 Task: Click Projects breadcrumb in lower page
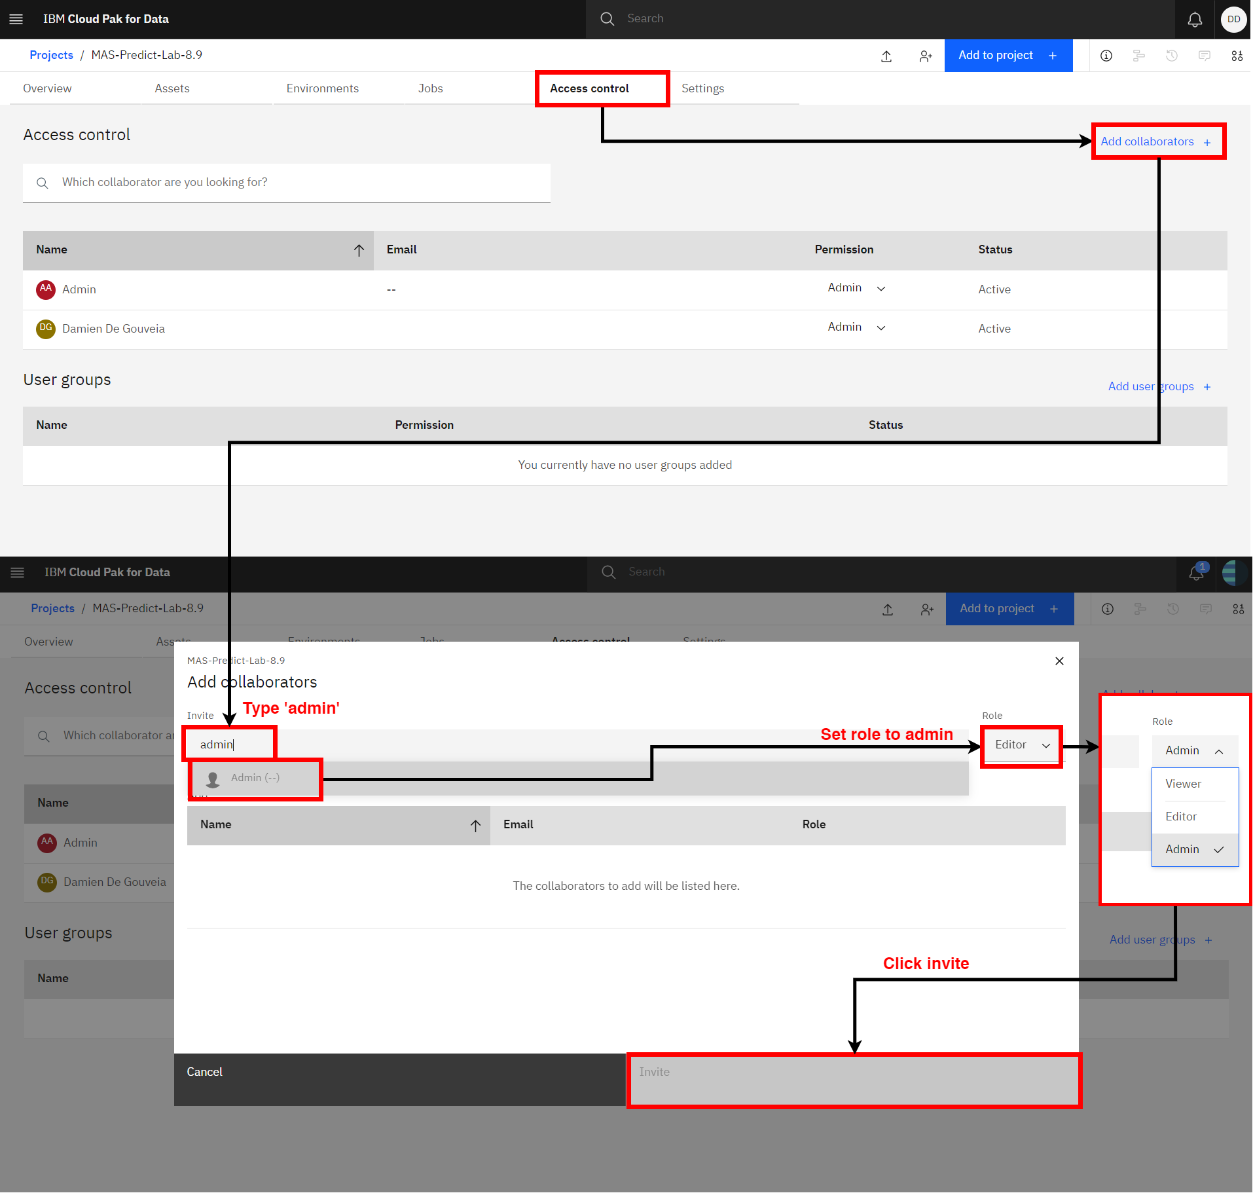(x=52, y=608)
